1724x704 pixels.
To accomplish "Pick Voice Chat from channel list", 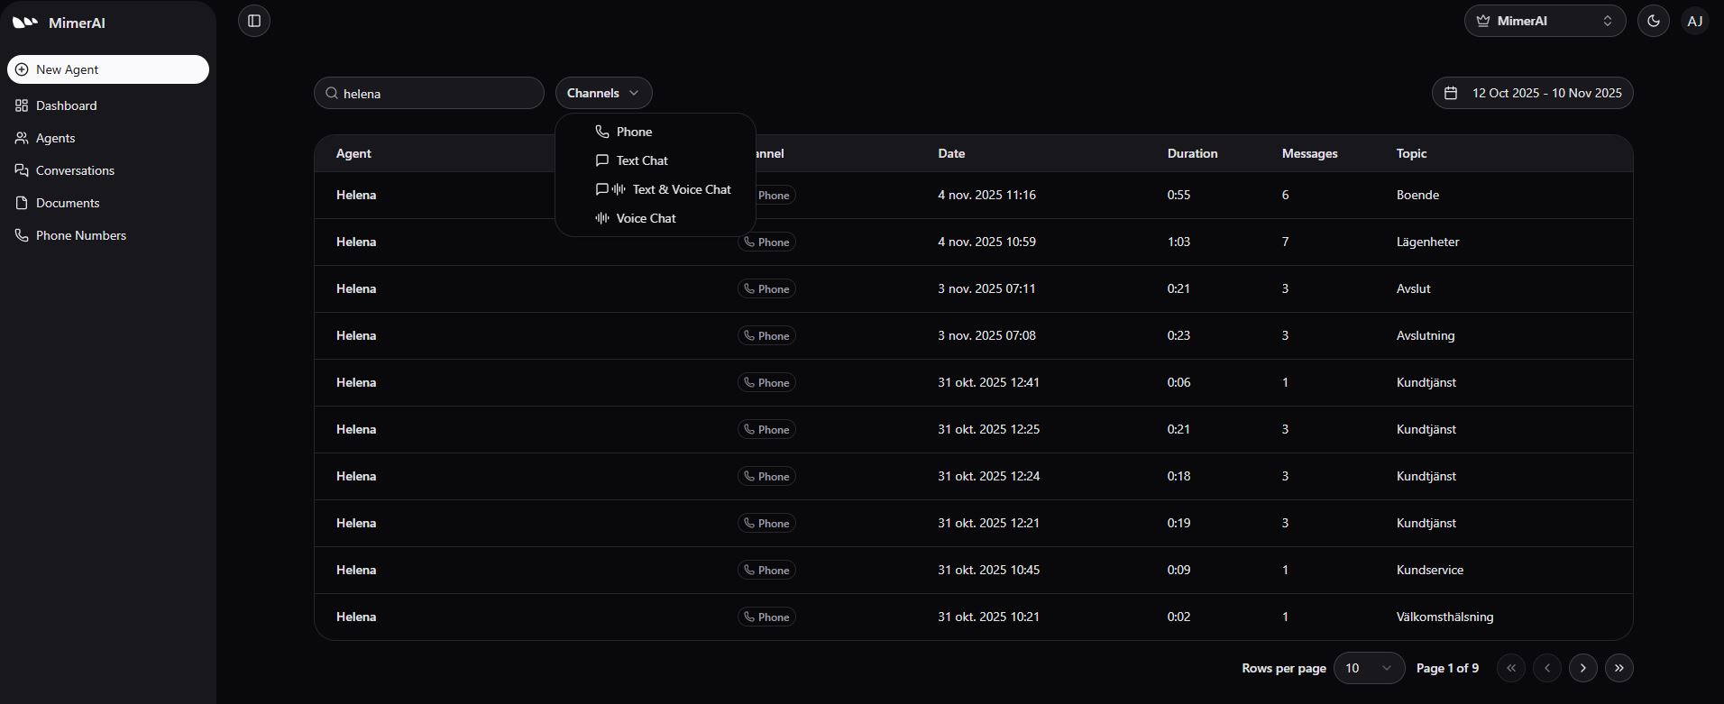I will 646,218.
